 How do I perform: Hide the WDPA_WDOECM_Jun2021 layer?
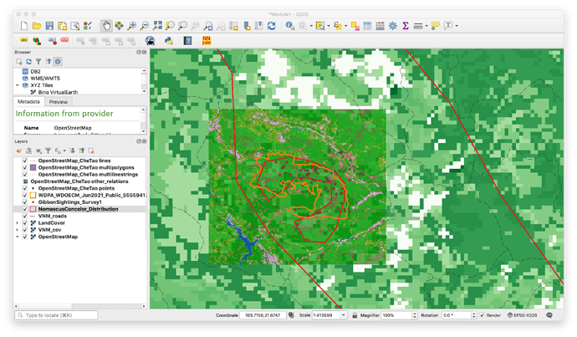25,196
